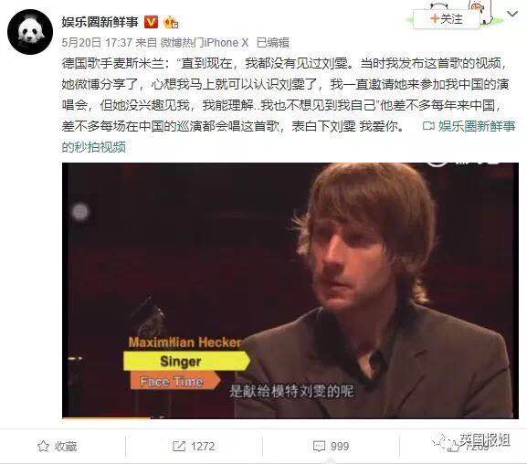Open the panda profile avatar
Viewport: 527px width, 464px height.
pos(30,32)
